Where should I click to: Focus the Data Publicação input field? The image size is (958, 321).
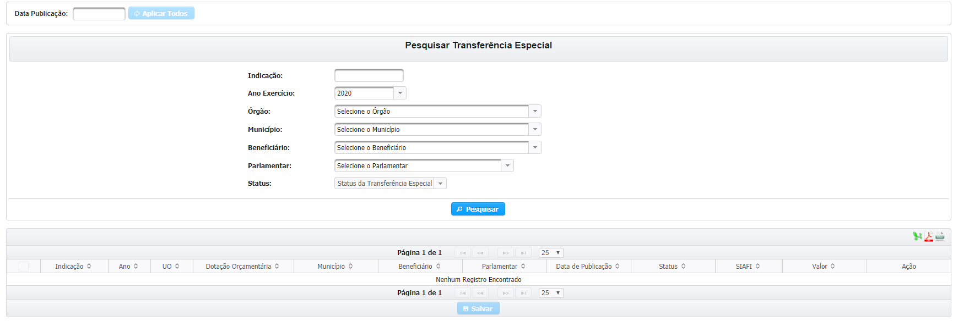point(99,14)
